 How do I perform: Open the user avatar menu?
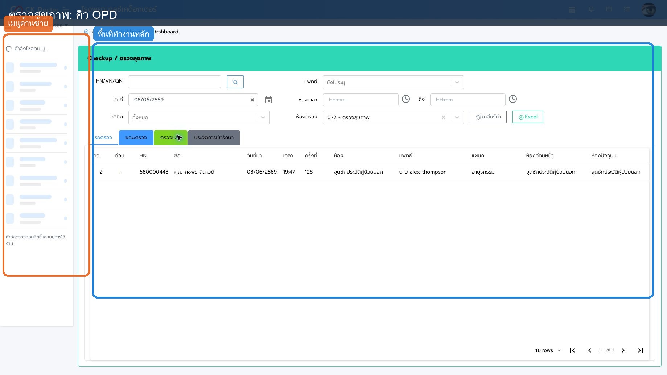[x=649, y=9]
